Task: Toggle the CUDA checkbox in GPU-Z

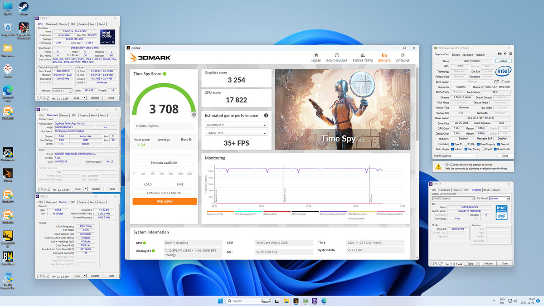Action: click(x=466, y=144)
